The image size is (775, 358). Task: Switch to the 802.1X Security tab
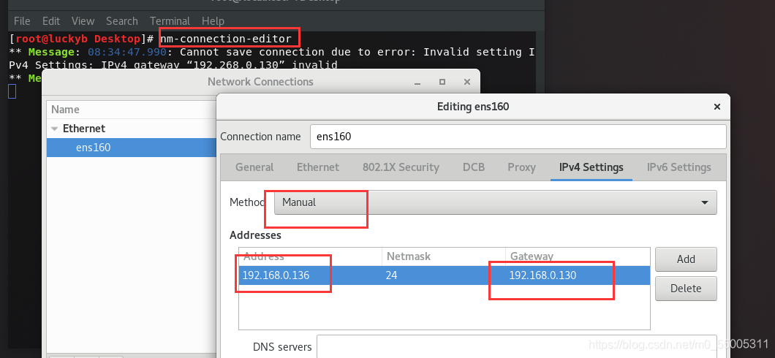point(401,167)
